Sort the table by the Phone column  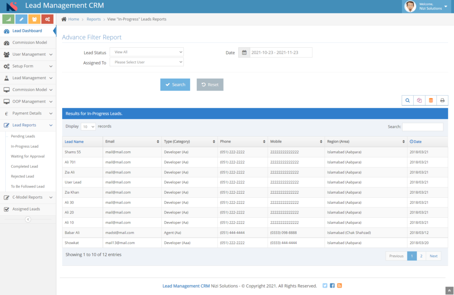pyautogui.click(x=243, y=142)
